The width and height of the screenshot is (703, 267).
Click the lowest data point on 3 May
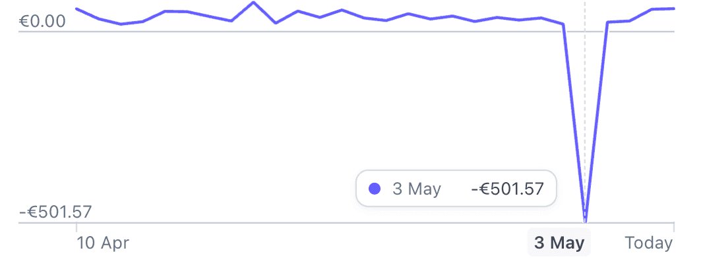[585, 222]
